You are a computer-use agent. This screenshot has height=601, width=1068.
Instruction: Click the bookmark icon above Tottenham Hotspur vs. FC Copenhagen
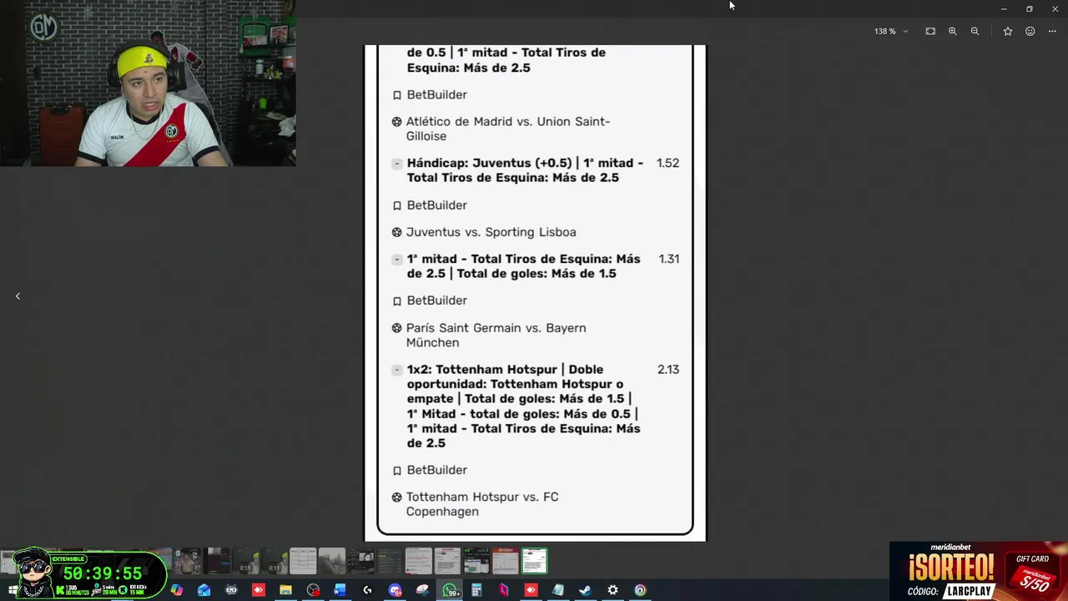click(397, 471)
